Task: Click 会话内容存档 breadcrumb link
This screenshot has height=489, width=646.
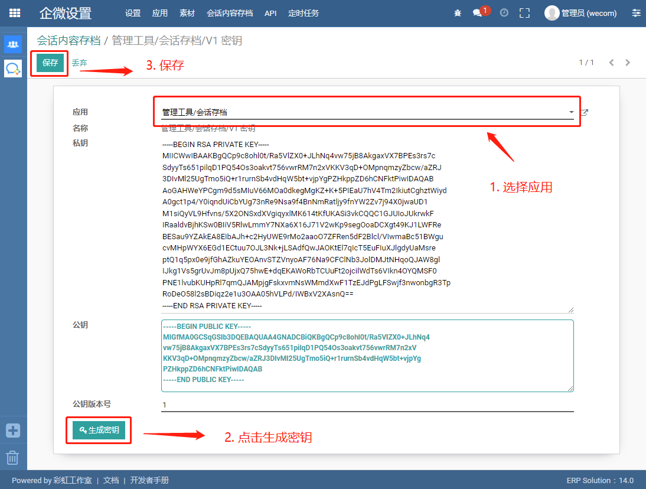Action: coord(68,40)
